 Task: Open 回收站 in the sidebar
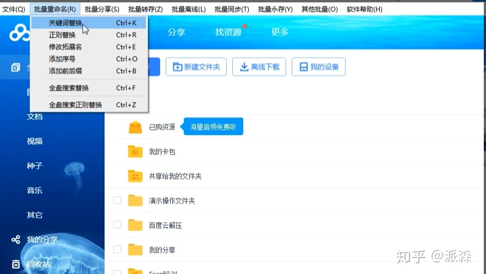39,264
